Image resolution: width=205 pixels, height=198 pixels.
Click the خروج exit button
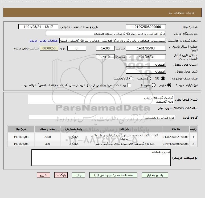point(43,175)
